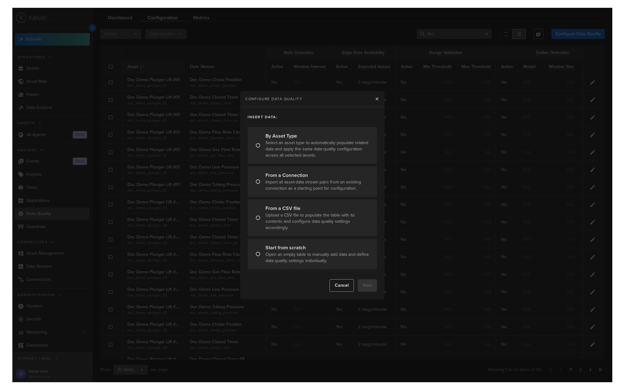Viewport: 625px width, 390px height.
Task: Open the Assets filter dropdown
Action: tap(121, 34)
